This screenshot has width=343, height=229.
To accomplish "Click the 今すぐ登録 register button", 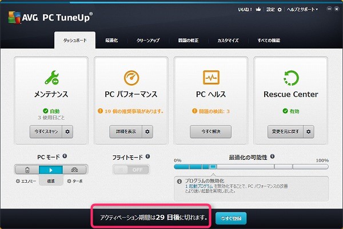I will tap(231, 218).
